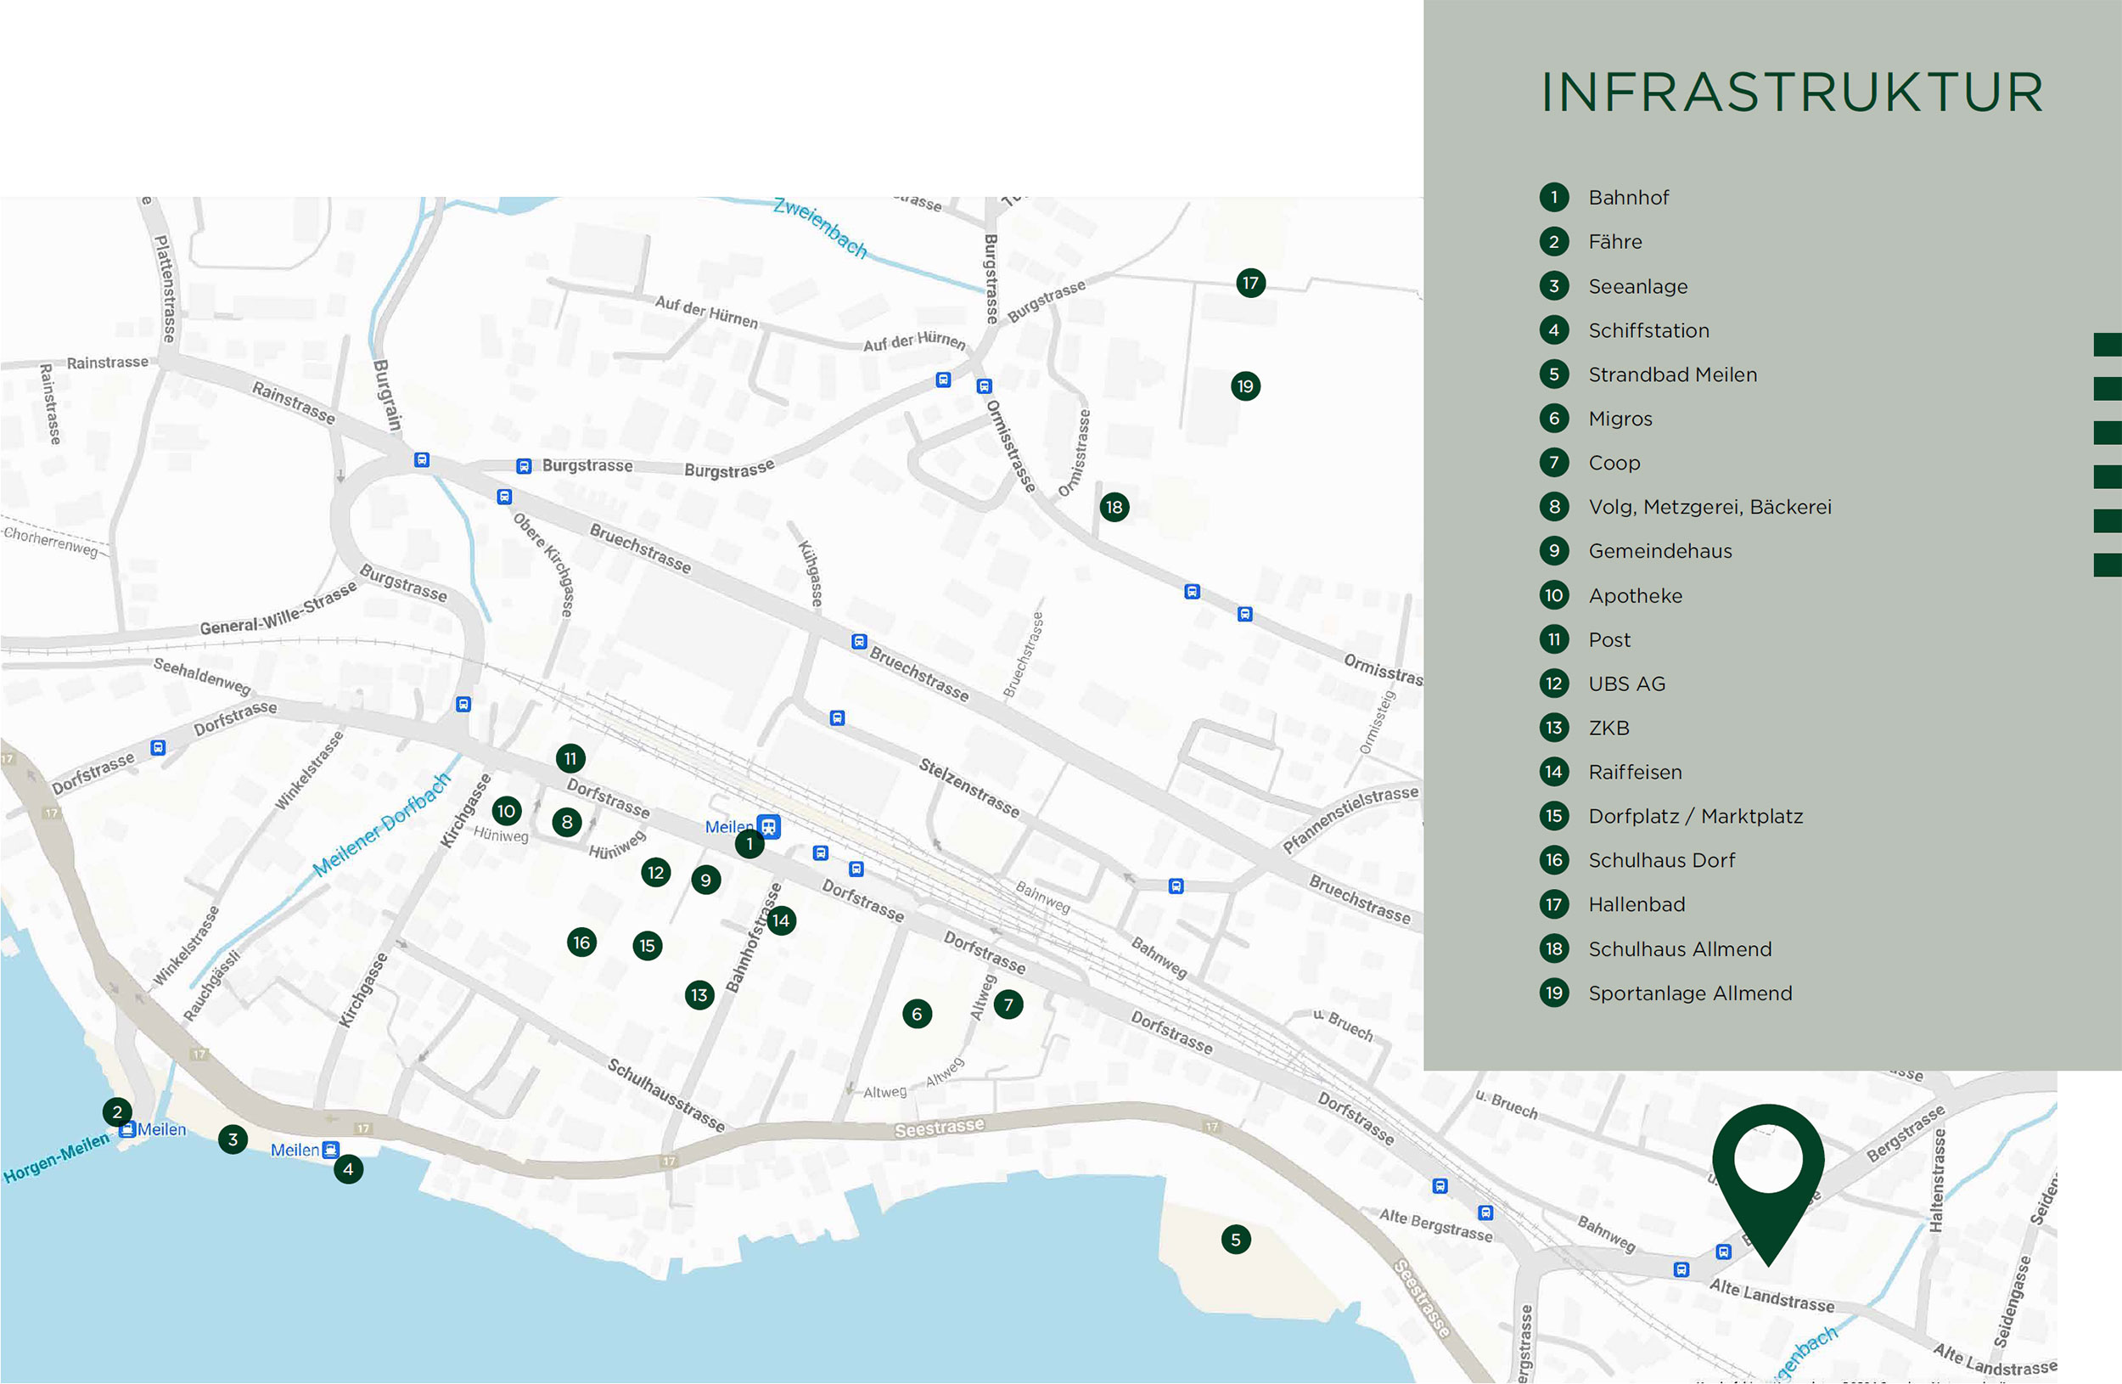Click map marker 5 at Strandbad

click(x=1235, y=1239)
